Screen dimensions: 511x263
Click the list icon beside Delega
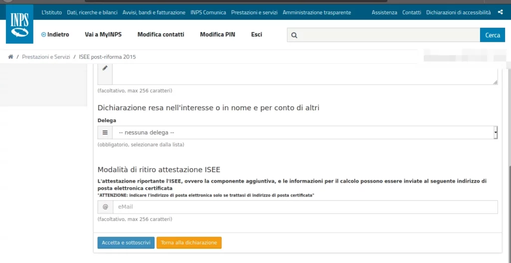click(105, 133)
